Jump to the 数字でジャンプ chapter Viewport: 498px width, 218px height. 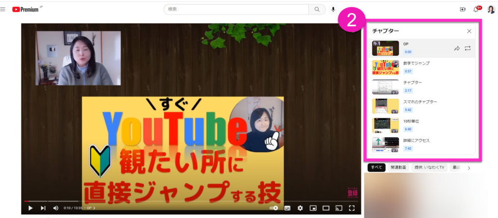[416, 63]
